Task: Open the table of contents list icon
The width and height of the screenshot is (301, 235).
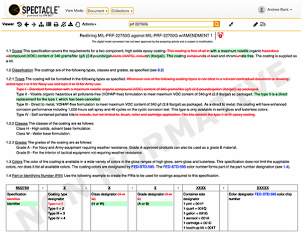Action: pyautogui.click(x=49, y=24)
